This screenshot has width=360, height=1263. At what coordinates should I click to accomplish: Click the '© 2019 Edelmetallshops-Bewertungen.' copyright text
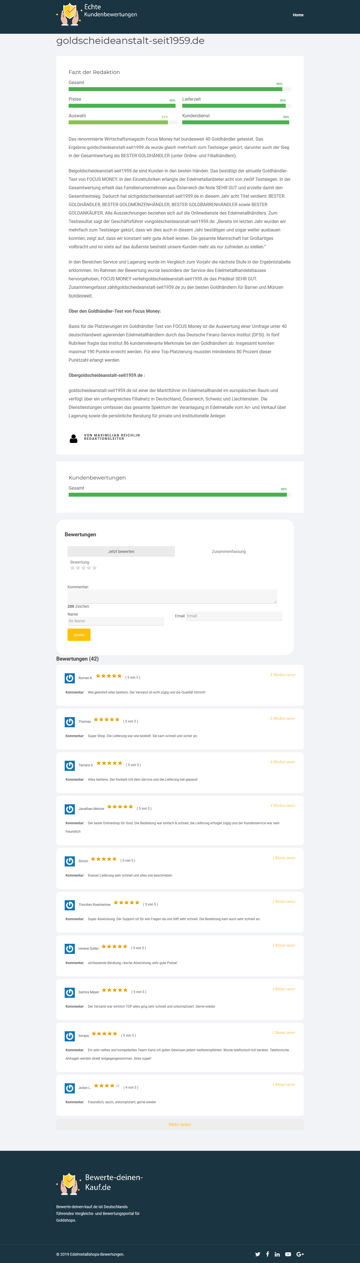[x=90, y=1255]
